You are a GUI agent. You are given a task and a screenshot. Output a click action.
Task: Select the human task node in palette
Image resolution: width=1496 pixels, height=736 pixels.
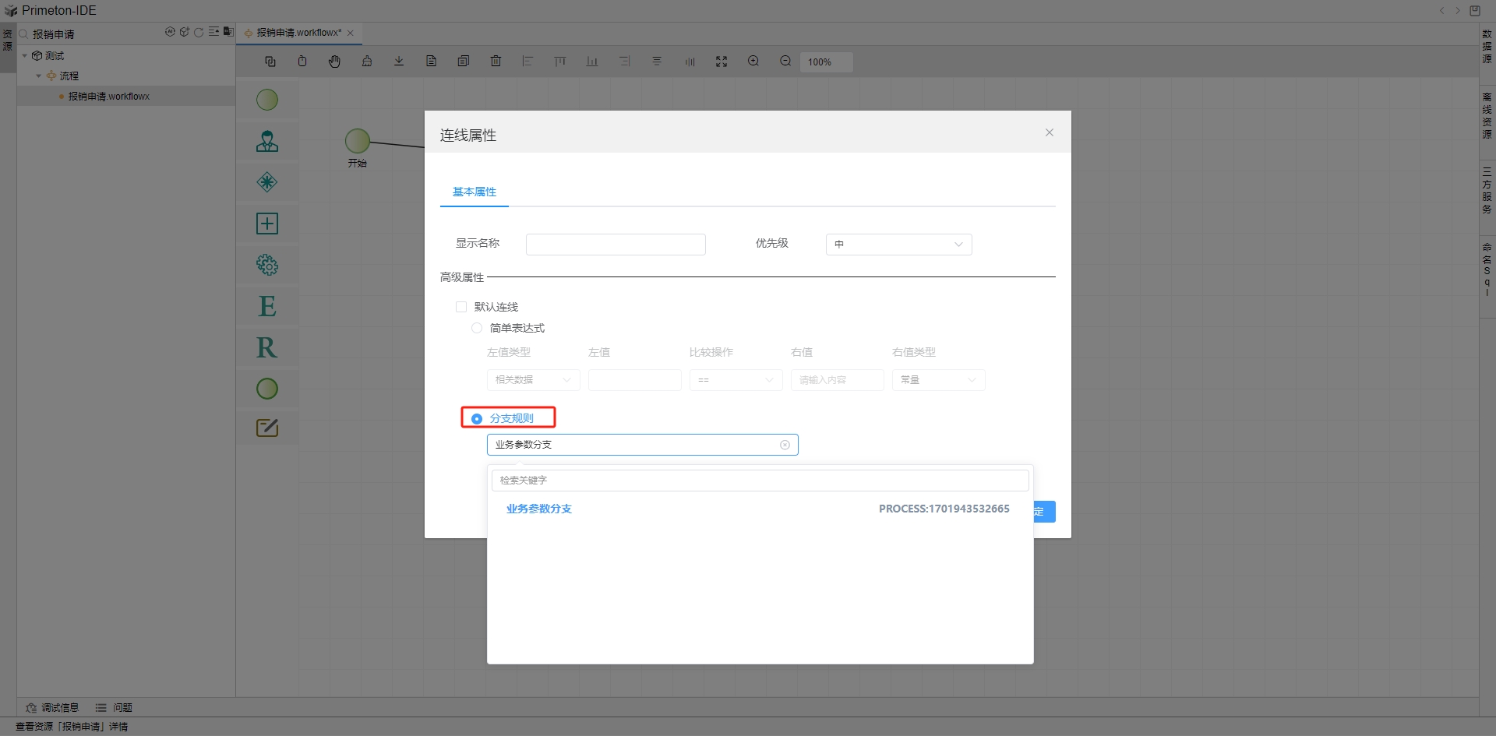click(267, 142)
